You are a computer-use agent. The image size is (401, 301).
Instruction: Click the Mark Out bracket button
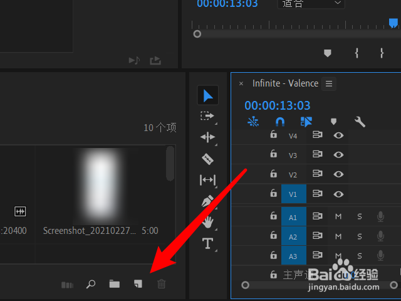[382, 53]
